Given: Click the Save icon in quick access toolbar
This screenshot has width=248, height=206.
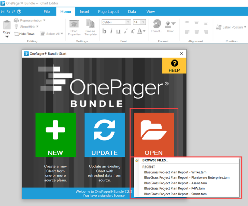Looking at the screenshot, I should coord(3,12).
